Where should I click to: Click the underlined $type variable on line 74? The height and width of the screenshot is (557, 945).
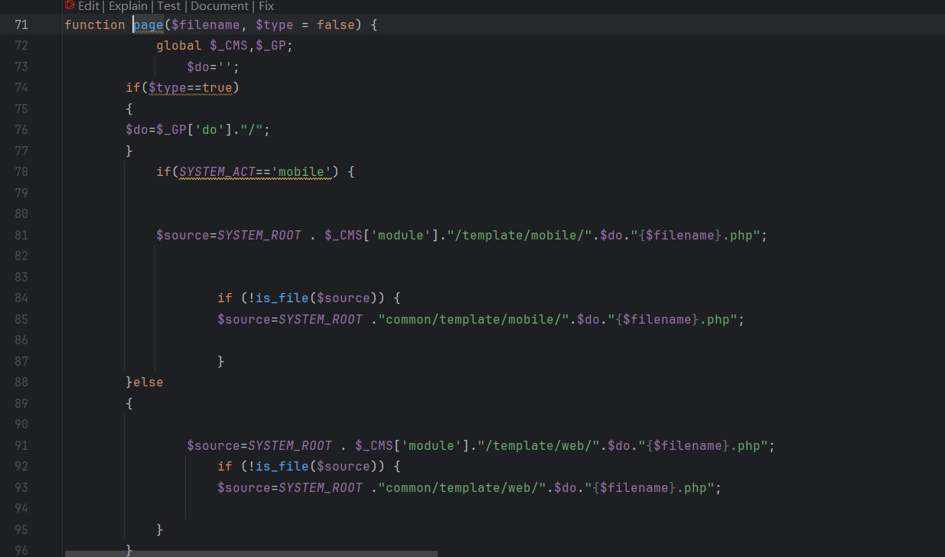(x=168, y=87)
